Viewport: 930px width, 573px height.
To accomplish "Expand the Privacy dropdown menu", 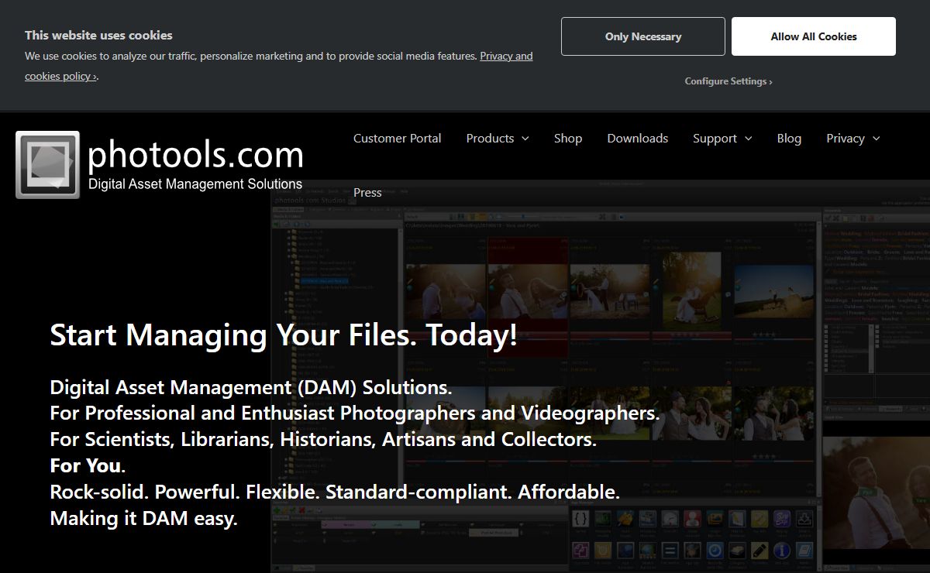I will click(845, 139).
